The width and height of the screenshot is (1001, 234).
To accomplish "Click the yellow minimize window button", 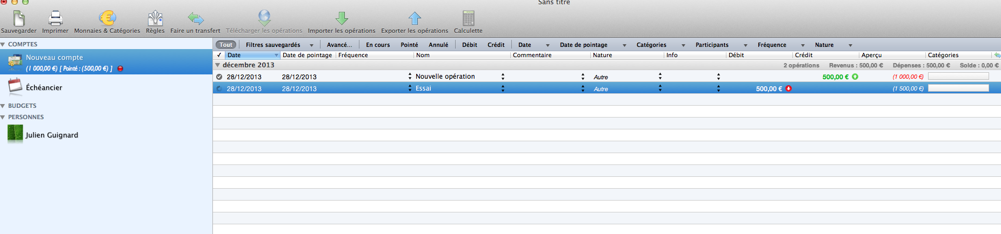I will tap(15, 2).
